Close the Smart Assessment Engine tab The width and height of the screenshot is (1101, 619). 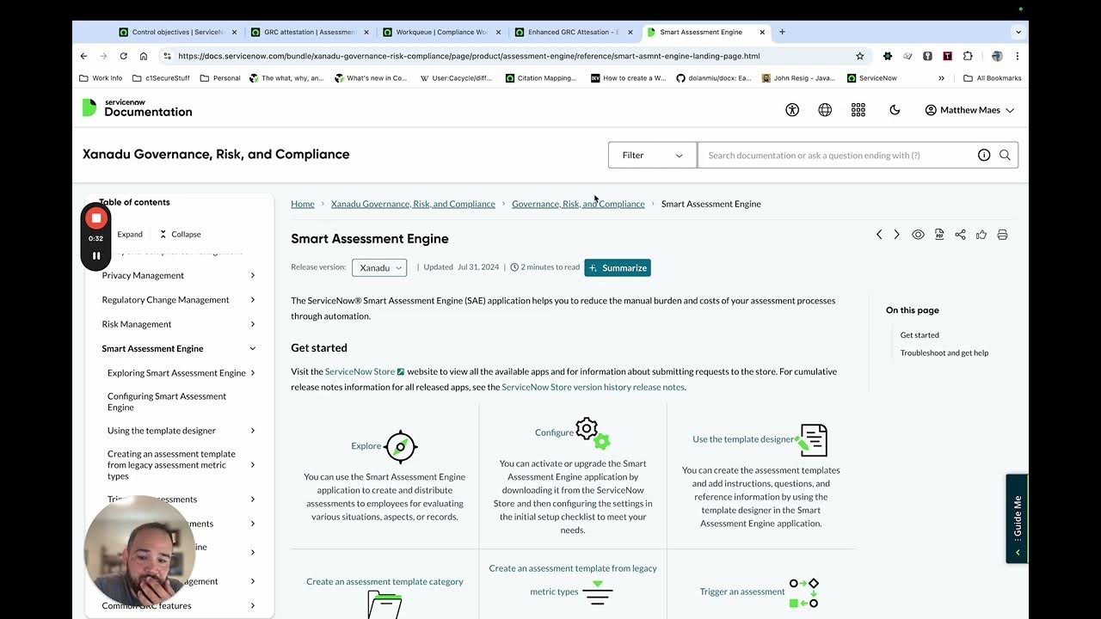(x=761, y=32)
